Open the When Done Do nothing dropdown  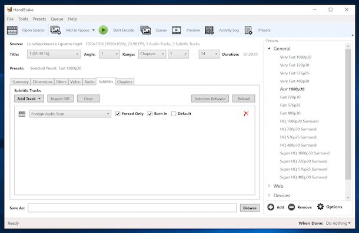[338, 223]
